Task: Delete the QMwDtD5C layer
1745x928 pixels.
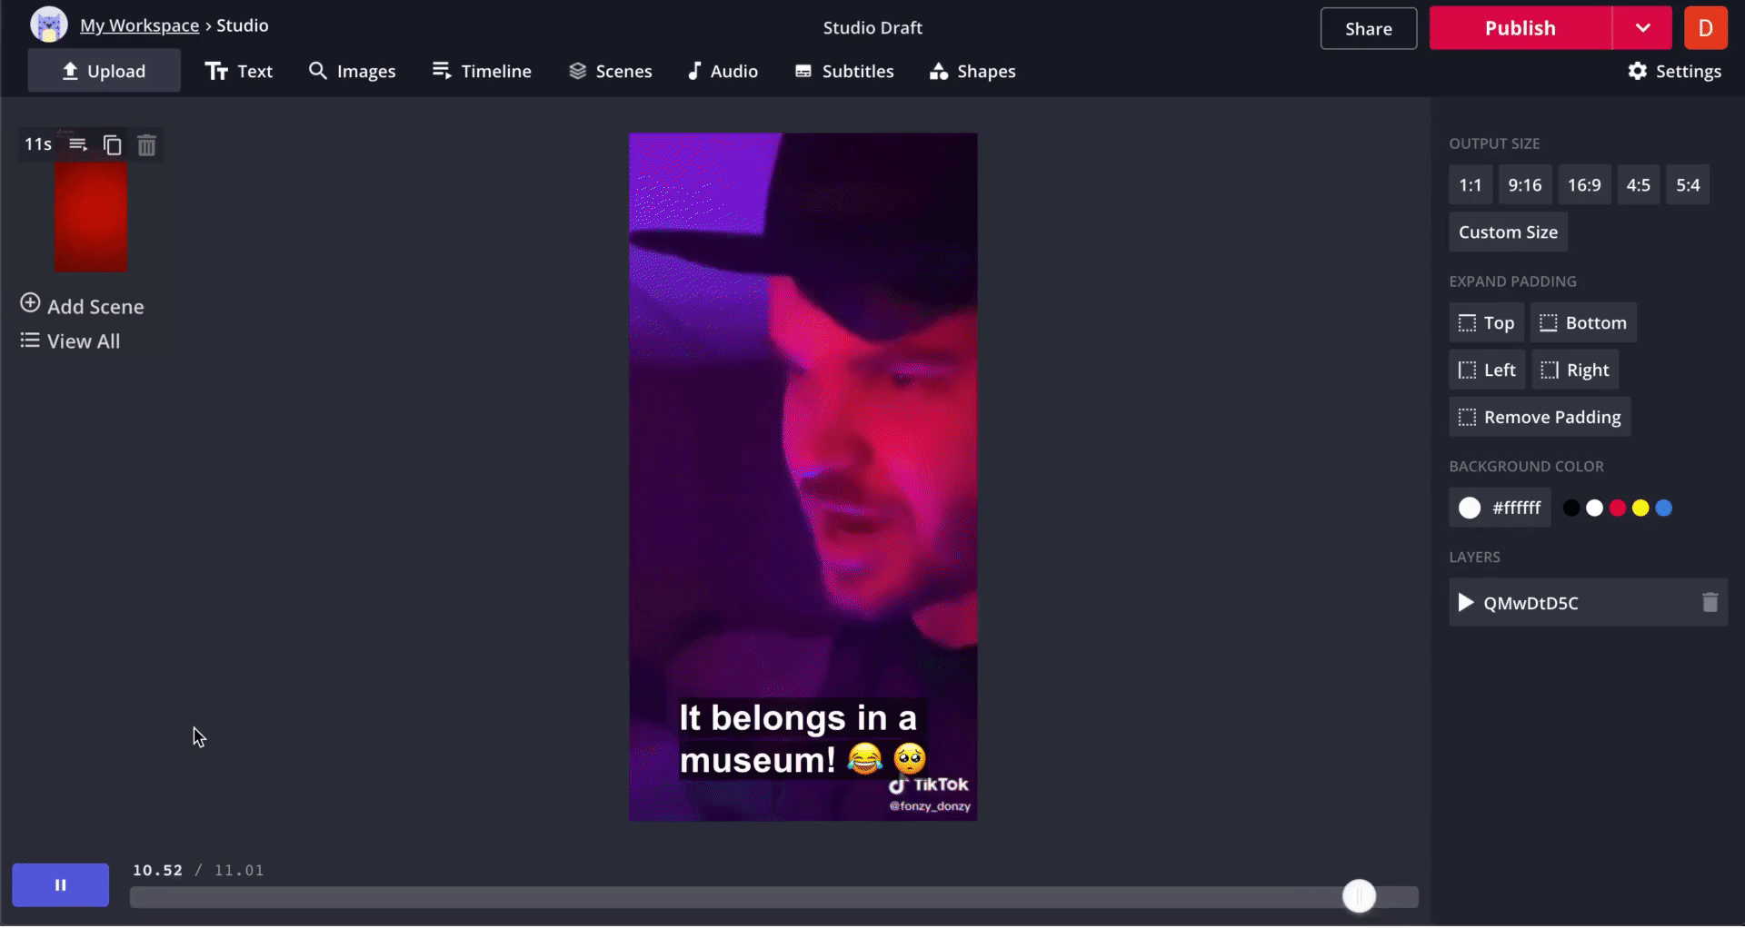Action: coord(1710,603)
